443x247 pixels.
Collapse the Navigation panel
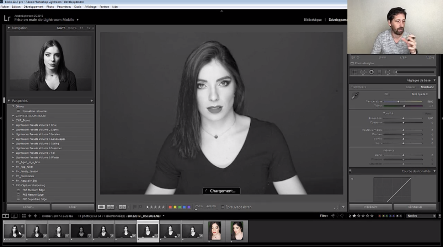9,28
